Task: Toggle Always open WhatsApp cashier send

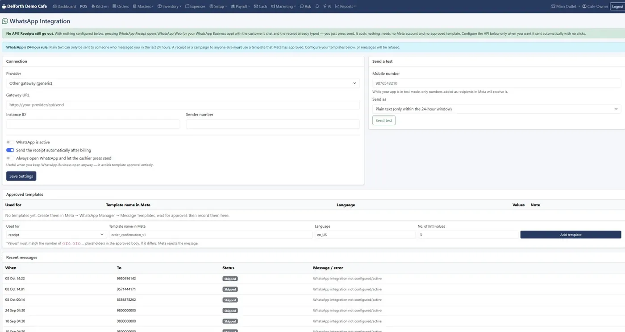Action: pyautogui.click(x=10, y=158)
